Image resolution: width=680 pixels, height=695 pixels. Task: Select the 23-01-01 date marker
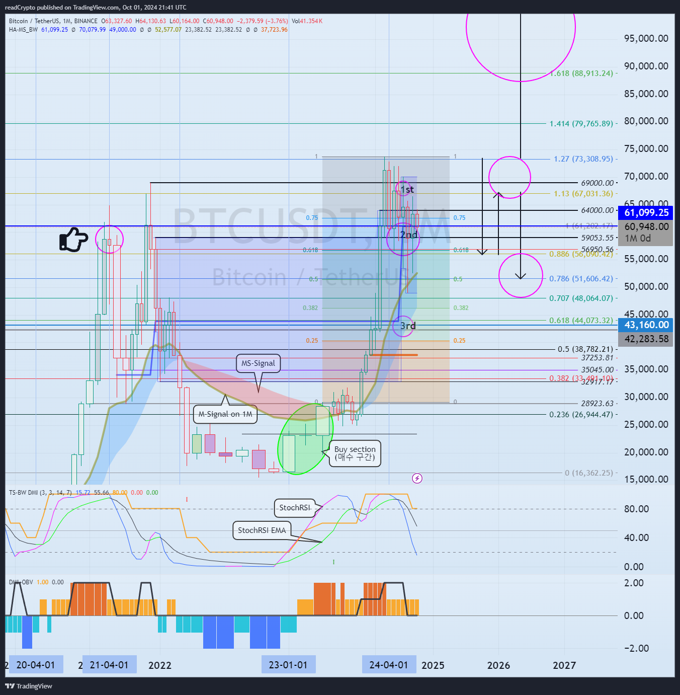(288, 665)
